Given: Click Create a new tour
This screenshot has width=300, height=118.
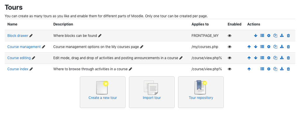Looking at the screenshot, I should [103, 92].
